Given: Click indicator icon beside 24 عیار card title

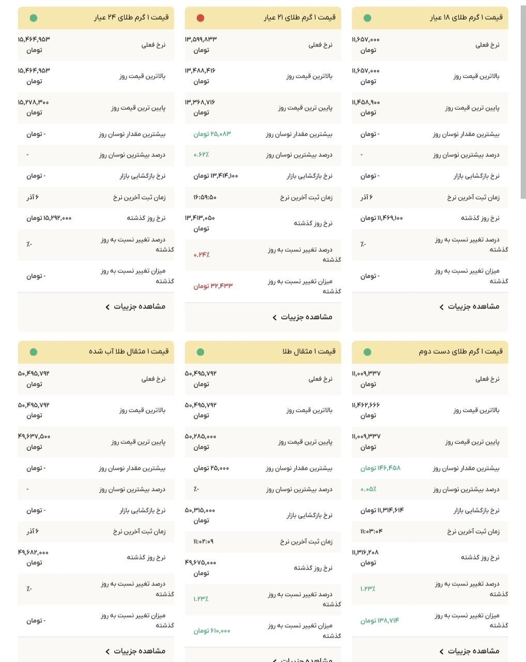Looking at the screenshot, I should [33, 18].
